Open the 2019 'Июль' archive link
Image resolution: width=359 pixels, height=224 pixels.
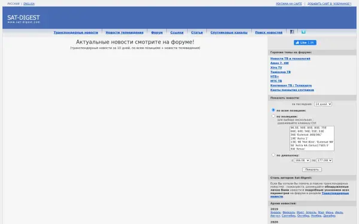339,212
